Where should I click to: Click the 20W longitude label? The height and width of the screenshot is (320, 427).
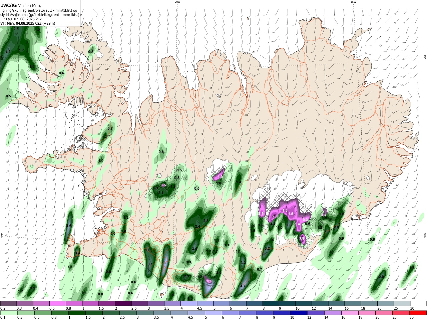[177, 2]
